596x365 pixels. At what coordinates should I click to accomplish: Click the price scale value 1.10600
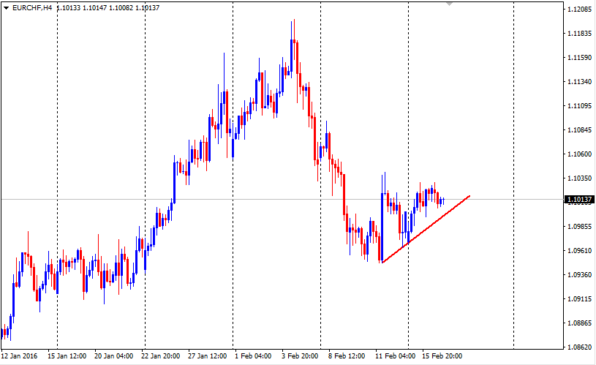tap(579, 154)
